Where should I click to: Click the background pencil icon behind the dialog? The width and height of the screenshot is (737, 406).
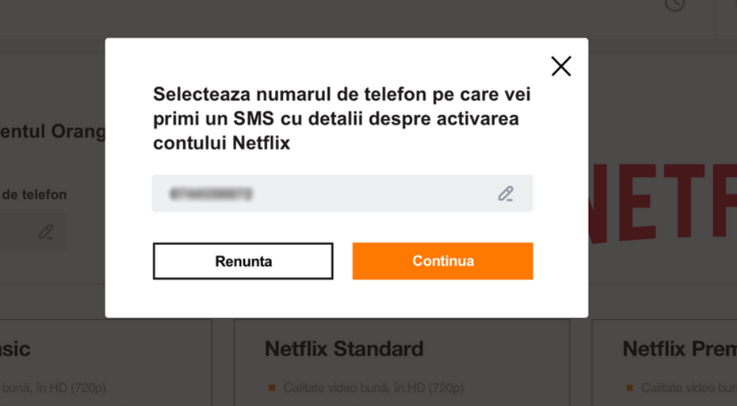pos(46,232)
